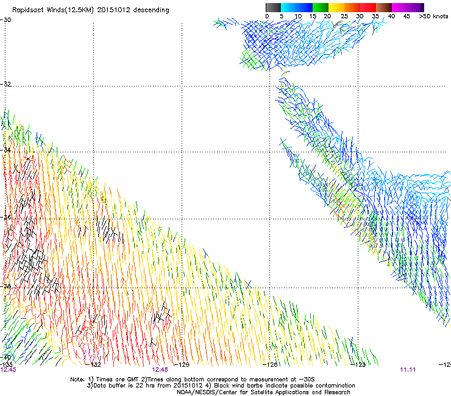Image resolution: width=451 pixels, height=396 pixels.
Task: Click the -36 latitude label
Action: point(5,217)
